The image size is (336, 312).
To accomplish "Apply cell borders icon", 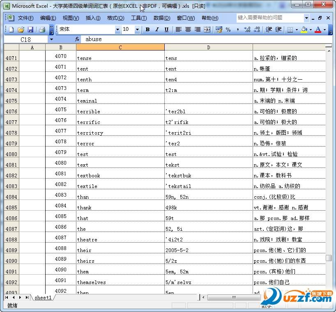I will [x=290, y=30].
